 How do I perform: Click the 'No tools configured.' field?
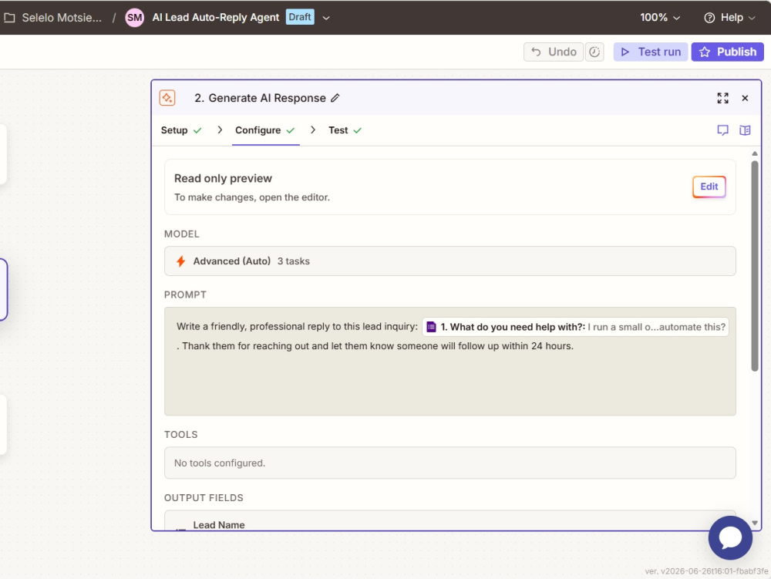tap(450, 463)
